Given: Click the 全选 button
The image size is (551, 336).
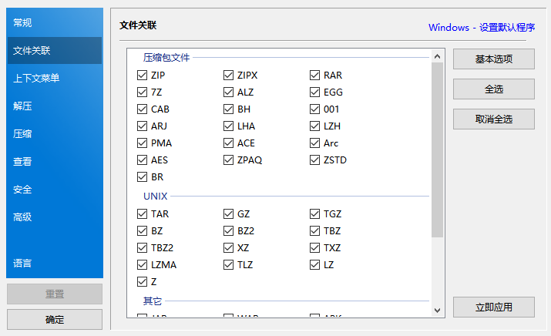Looking at the screenshot, I should (493, 89).
